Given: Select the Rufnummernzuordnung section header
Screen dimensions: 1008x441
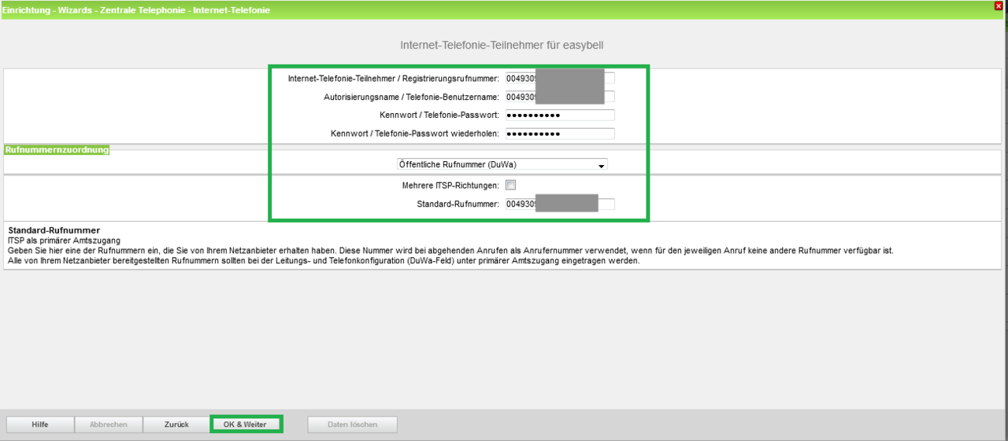Looking at the screenshot, I should (x=57, y=149).
